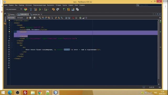This screenshot has width=168, height=95.
Task: Click Find Selection magnifier icon
Action: pyautogui.click(x=40, y=18)
